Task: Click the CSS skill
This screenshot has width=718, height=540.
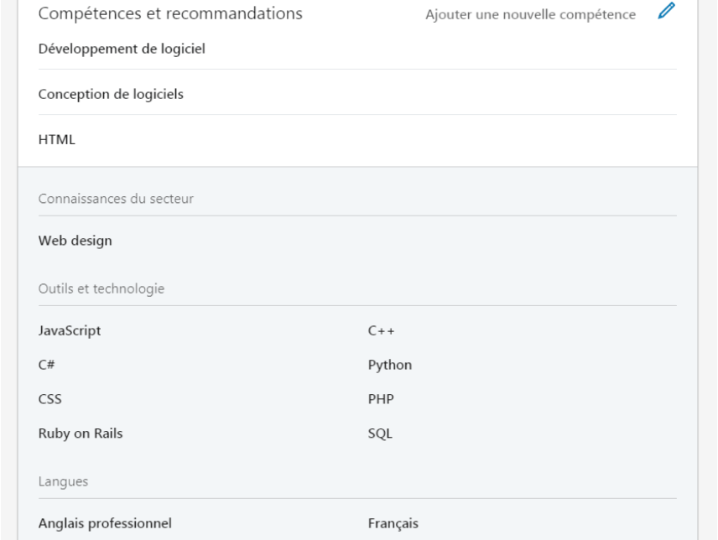Action: [50, 399]
